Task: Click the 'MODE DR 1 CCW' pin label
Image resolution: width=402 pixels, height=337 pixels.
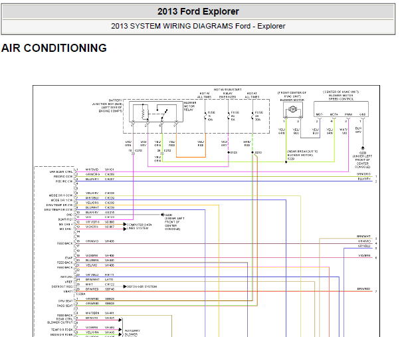Action: (x=60, y=195)
